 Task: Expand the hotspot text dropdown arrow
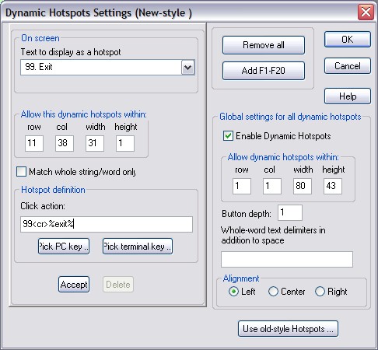point(188,68)
